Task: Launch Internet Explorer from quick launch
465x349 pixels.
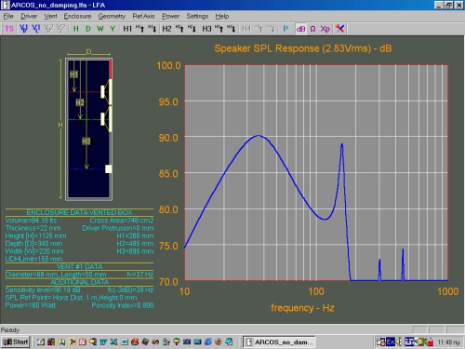Action: coord(208,342)
